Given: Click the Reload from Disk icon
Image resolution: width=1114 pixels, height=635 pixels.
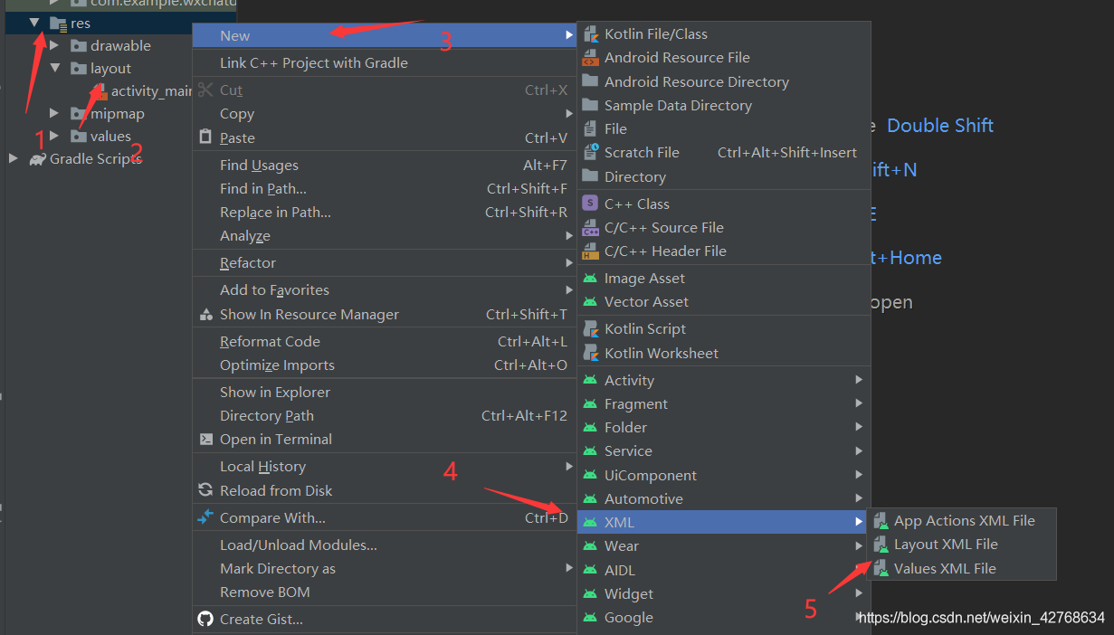Looking at the screenshot, I should tap(205, 490).
